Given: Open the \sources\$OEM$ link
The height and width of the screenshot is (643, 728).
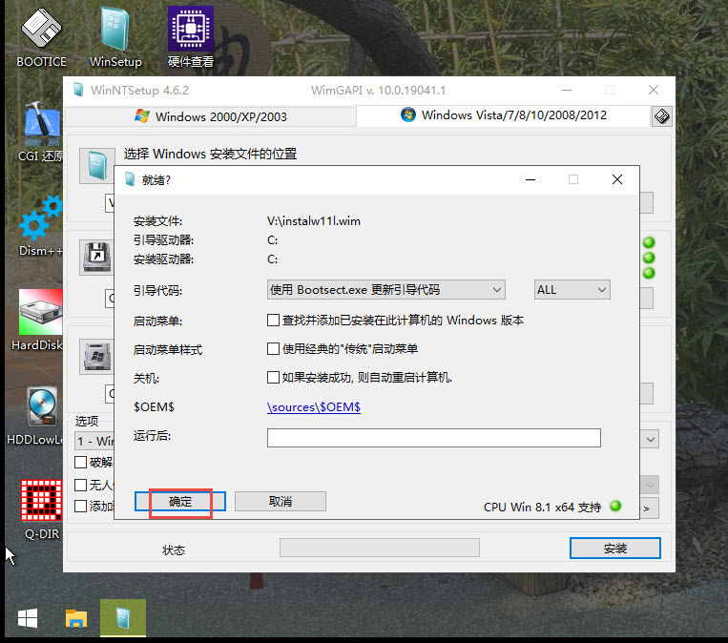Looking at the screenshot, I should pyautogui.click(x=314, y=407).
